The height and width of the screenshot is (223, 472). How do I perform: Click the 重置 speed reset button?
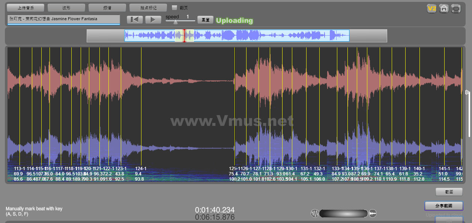[205, 19]
